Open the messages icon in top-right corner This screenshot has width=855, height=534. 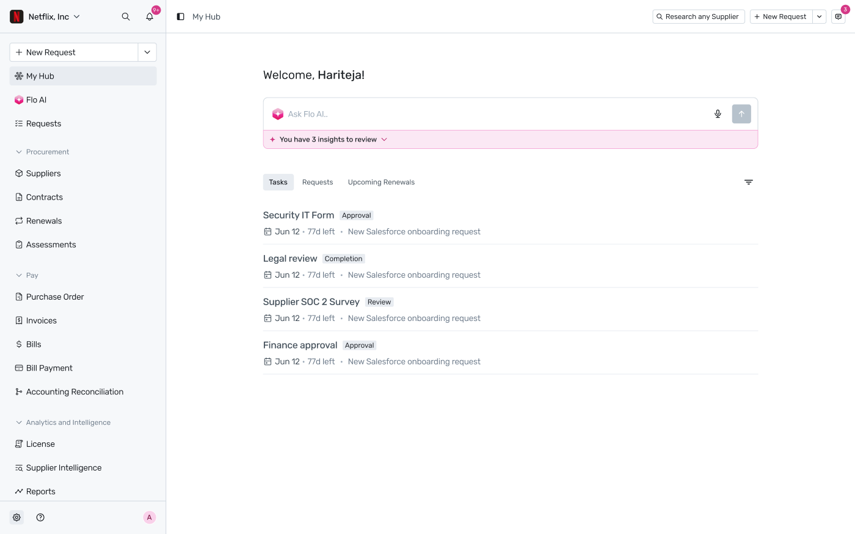click(839, 16)
